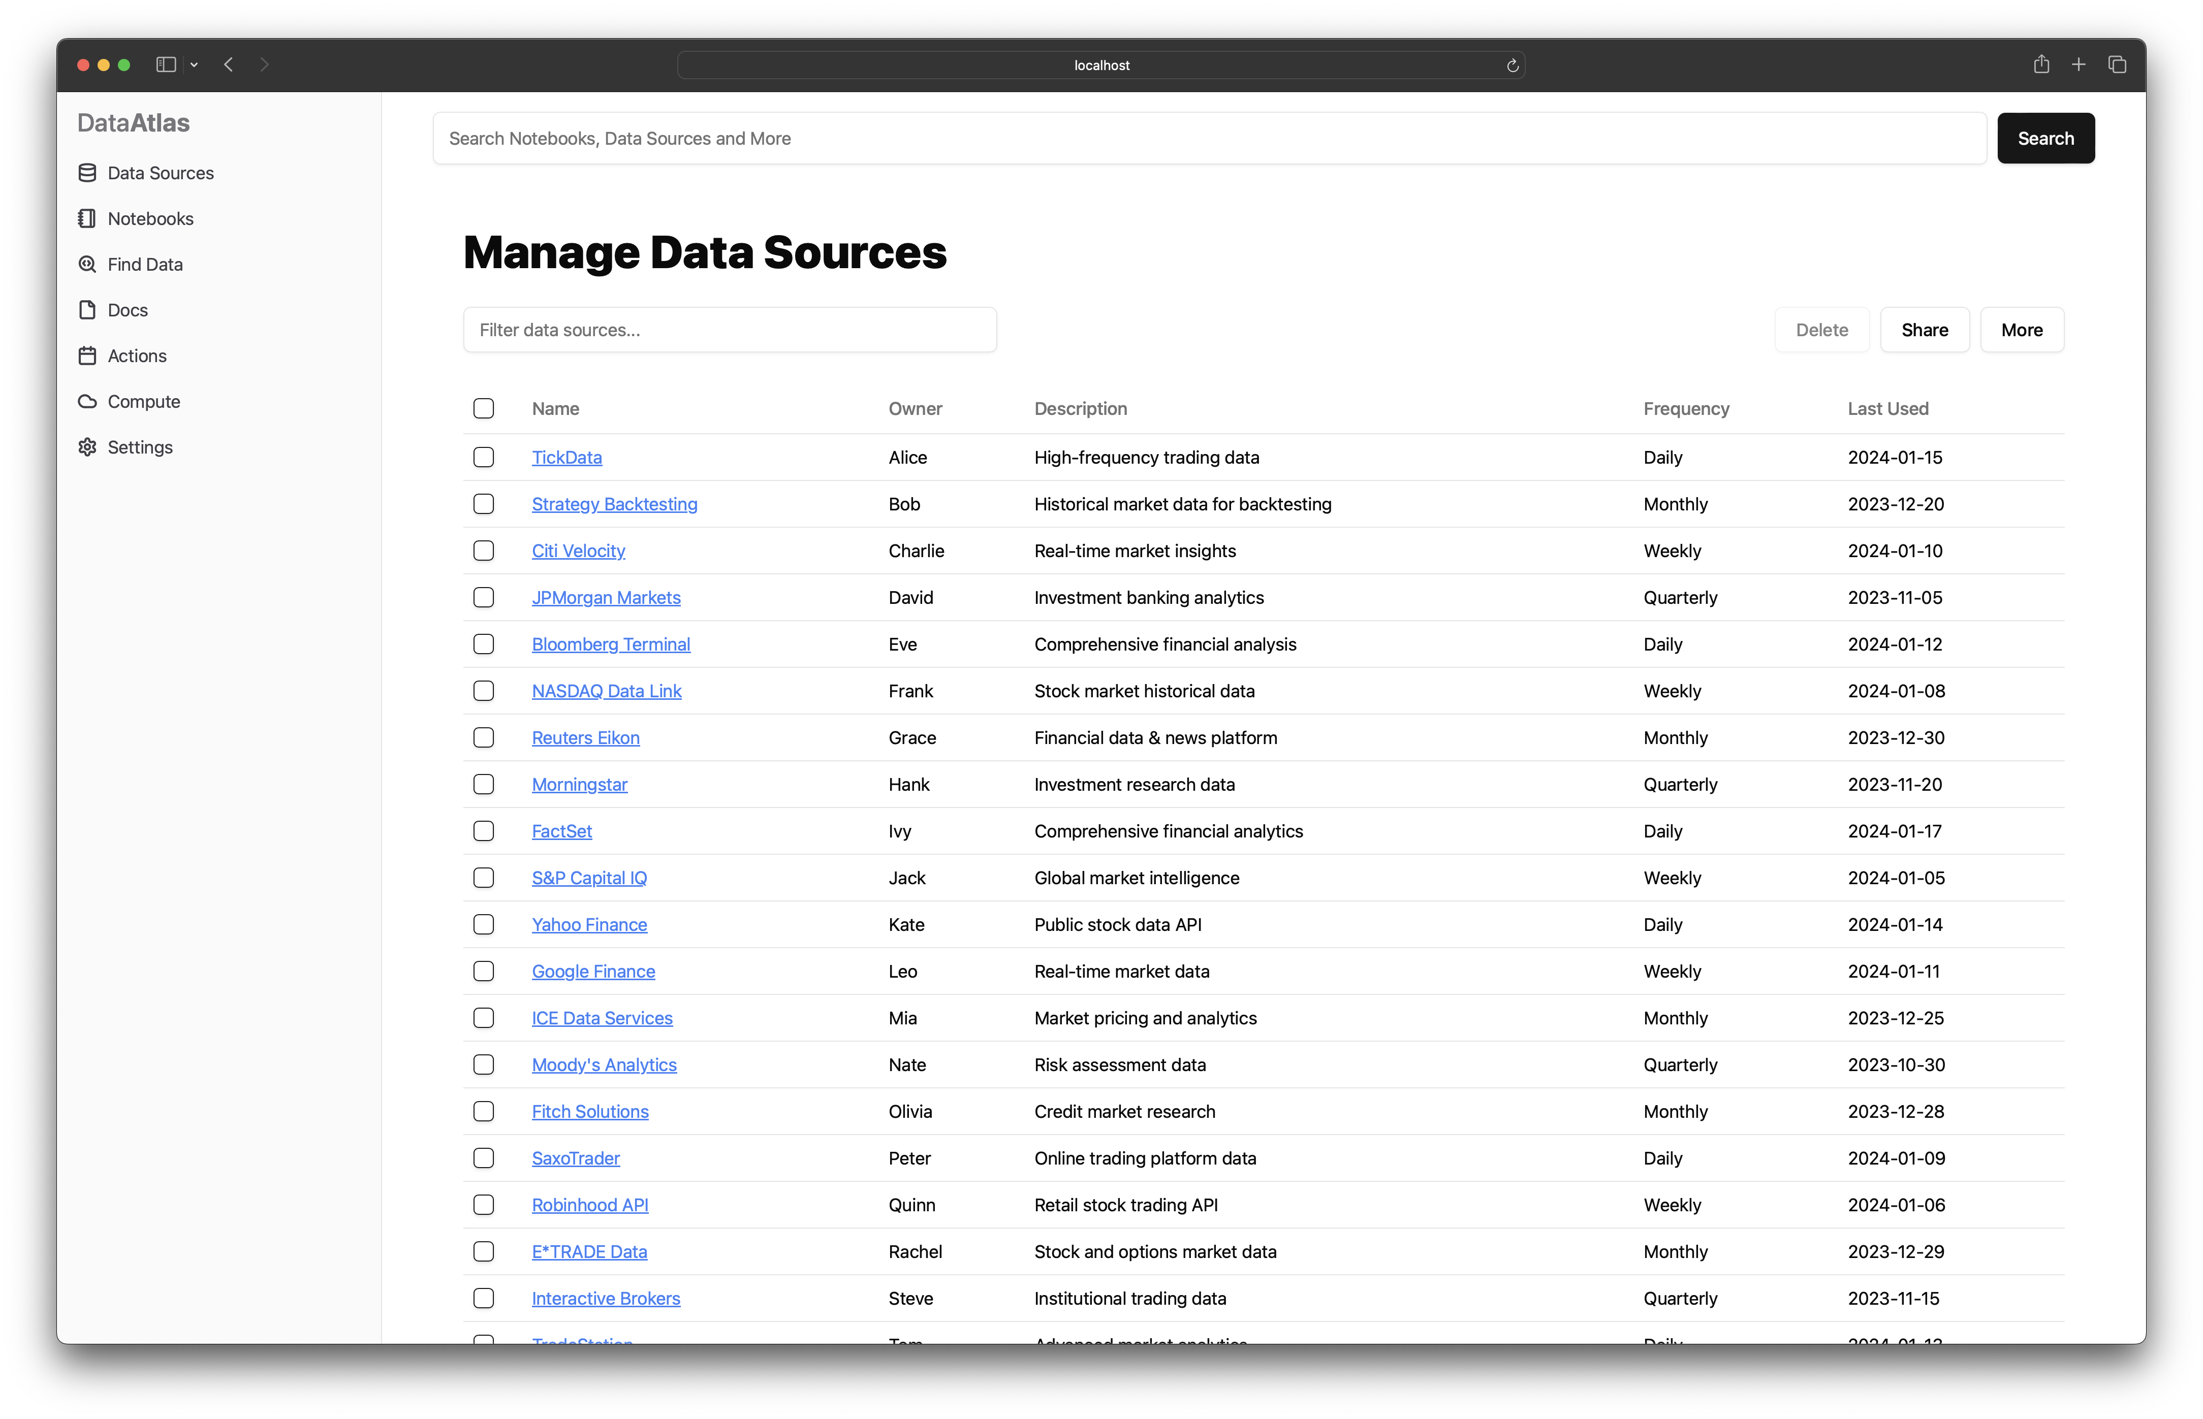
Task: Click the Compute cloud icon
Action: 87,402
